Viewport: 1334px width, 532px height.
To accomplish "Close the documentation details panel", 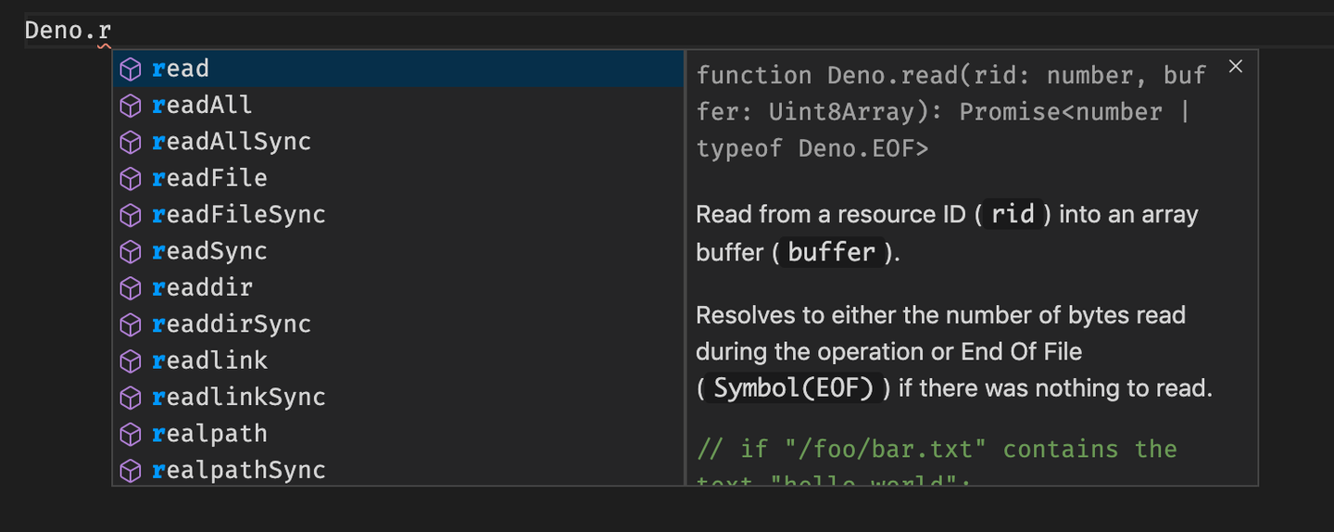I will 1235,67.
